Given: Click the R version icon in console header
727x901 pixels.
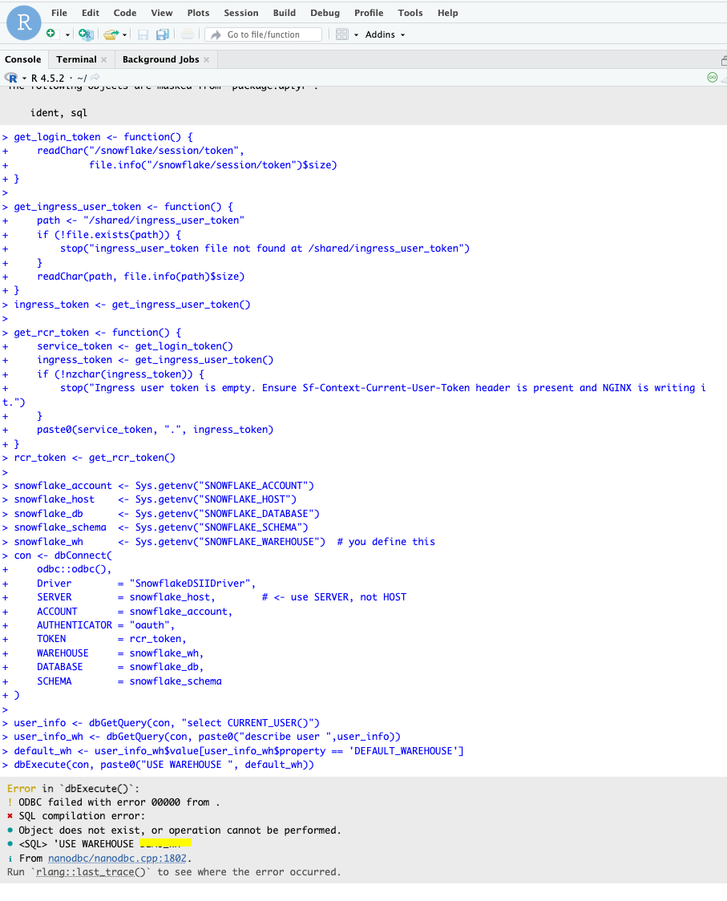Looking at the screenshot, I should point(11,78).
